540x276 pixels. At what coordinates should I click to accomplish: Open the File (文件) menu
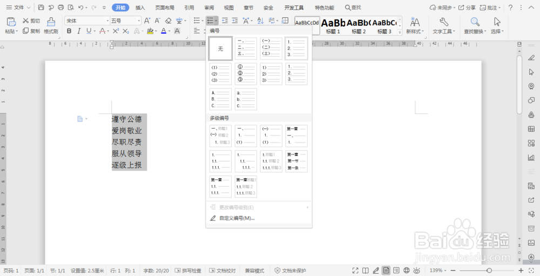coord(18,7)
